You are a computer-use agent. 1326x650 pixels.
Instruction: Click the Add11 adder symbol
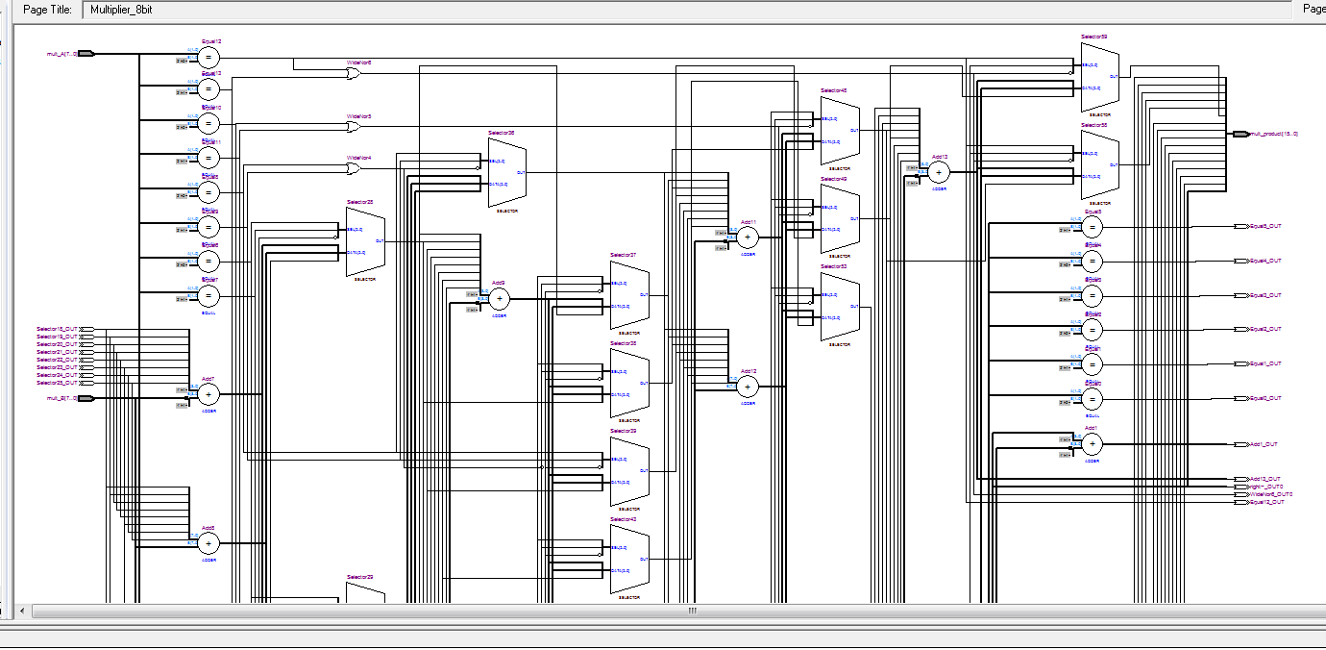(x=748, y=237)
